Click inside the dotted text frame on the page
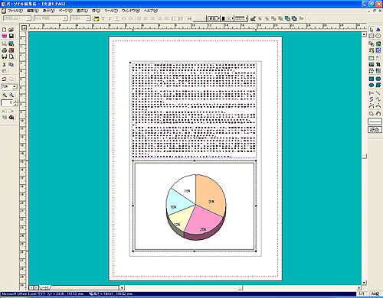This screenshot has height=298, width=383. point(194,111)
